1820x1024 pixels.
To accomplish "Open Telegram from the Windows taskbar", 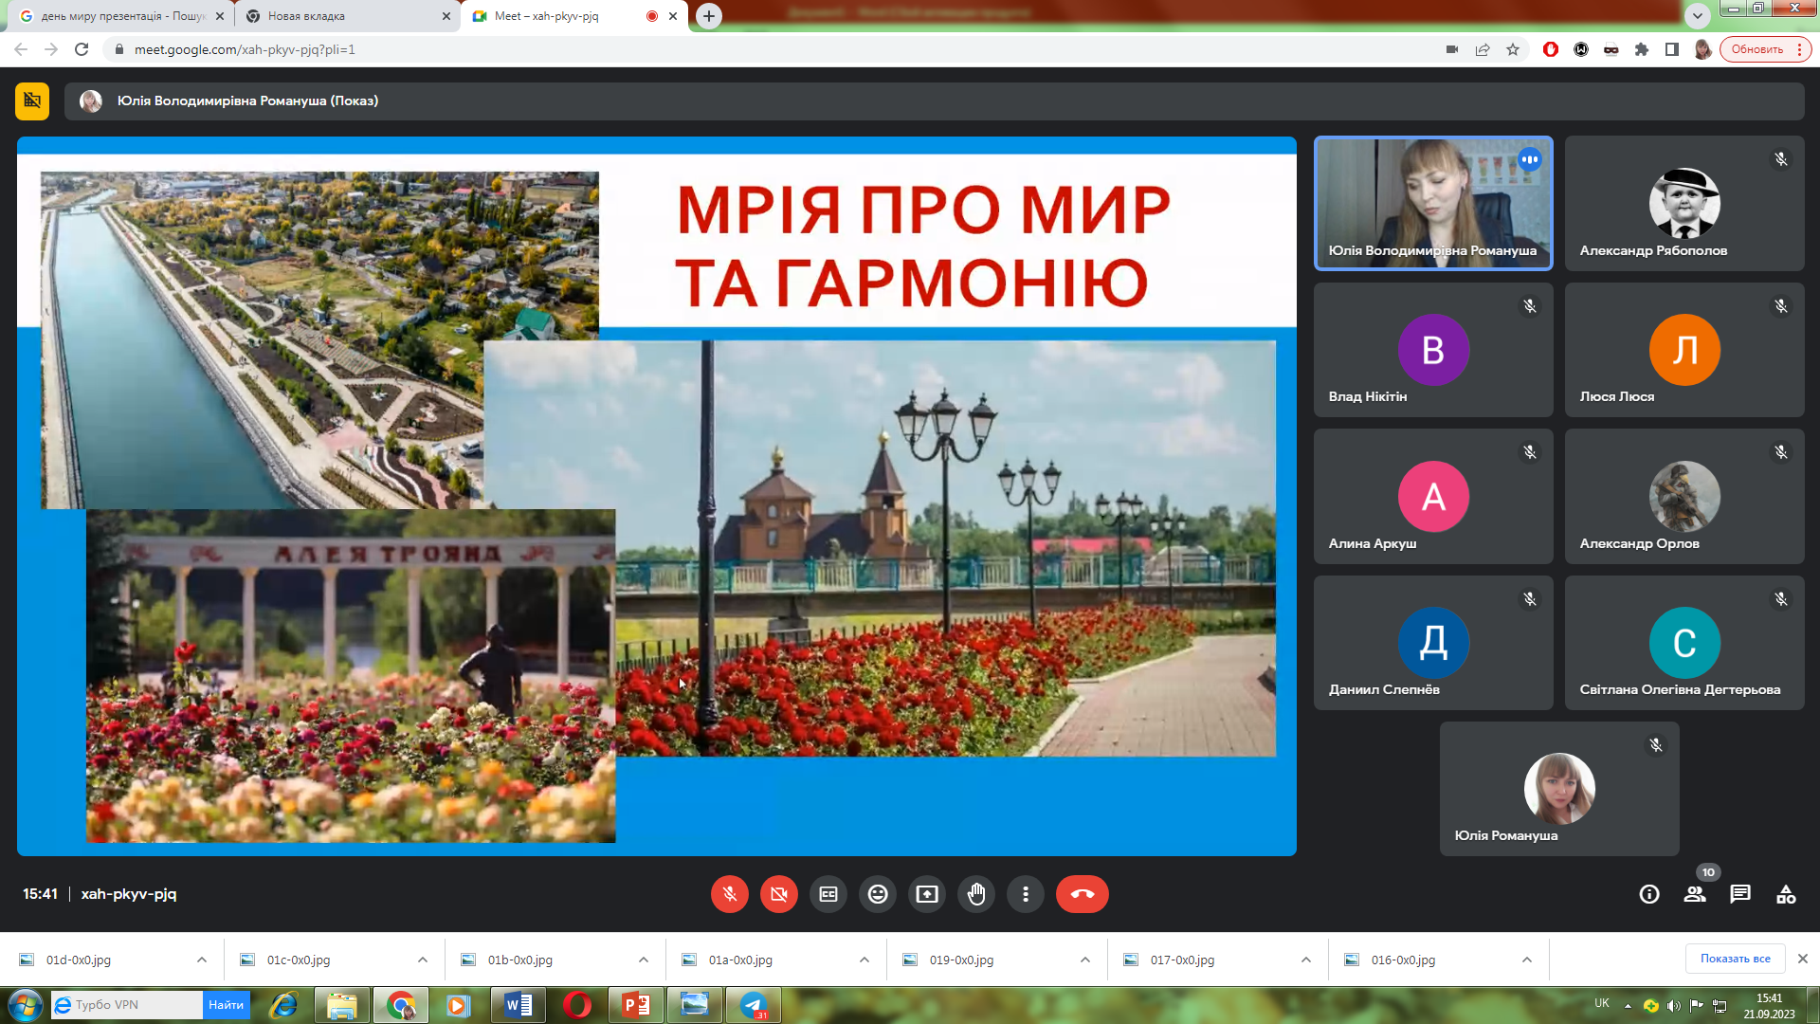I will (755, 1005).
